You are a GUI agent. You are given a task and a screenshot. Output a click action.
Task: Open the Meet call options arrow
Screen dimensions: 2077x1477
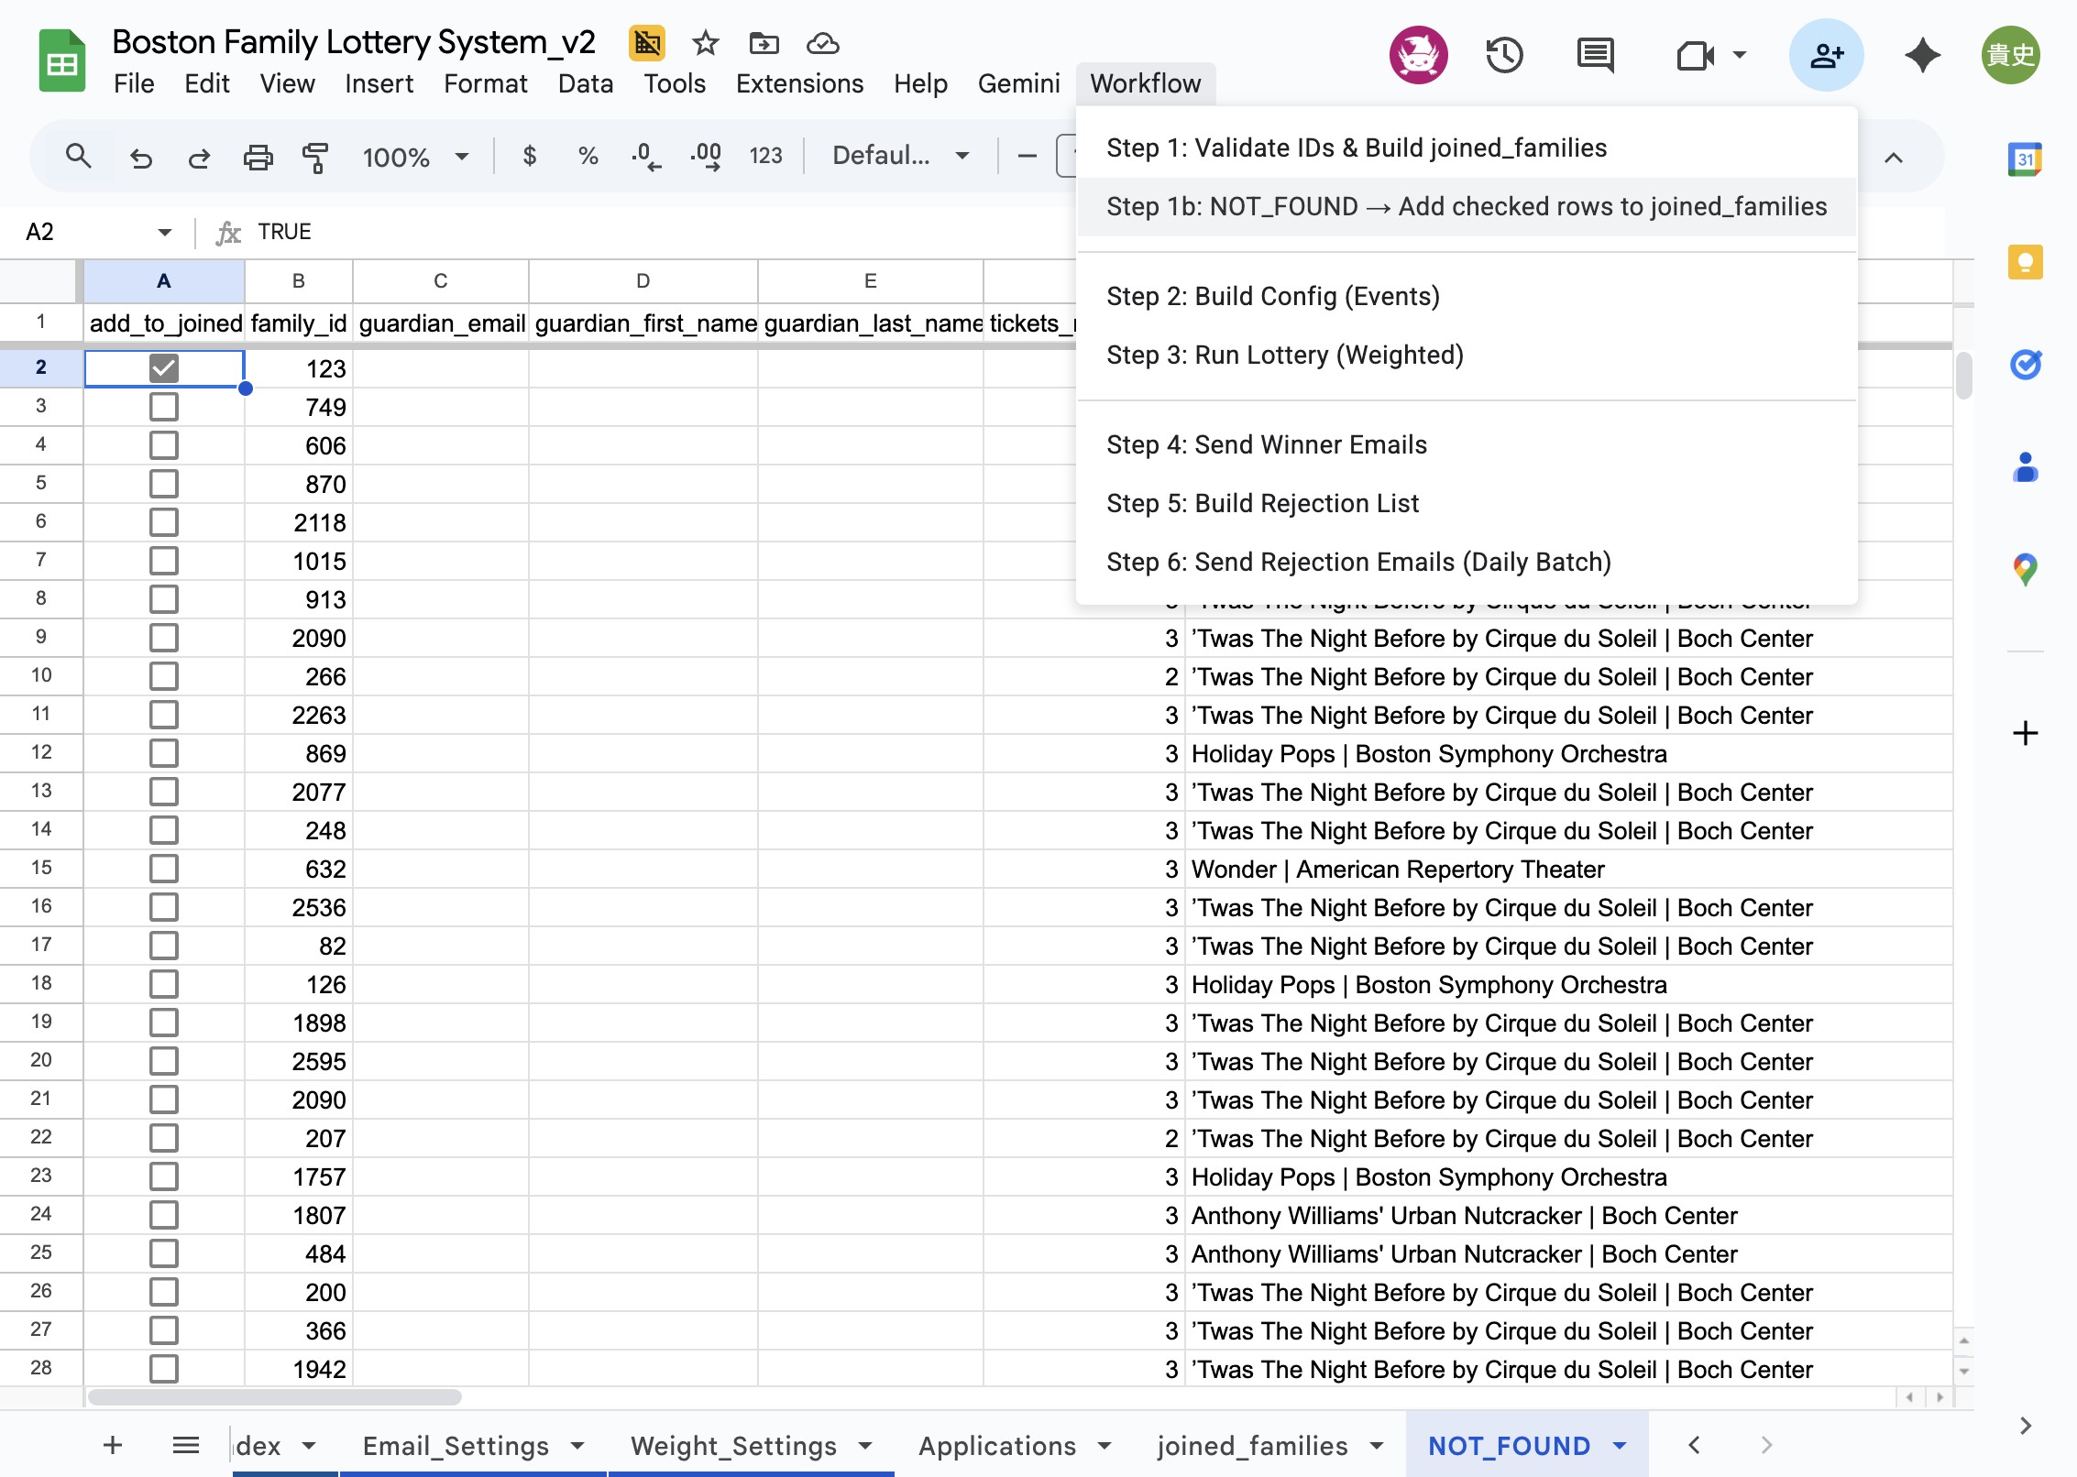[x=1739, y=55]
